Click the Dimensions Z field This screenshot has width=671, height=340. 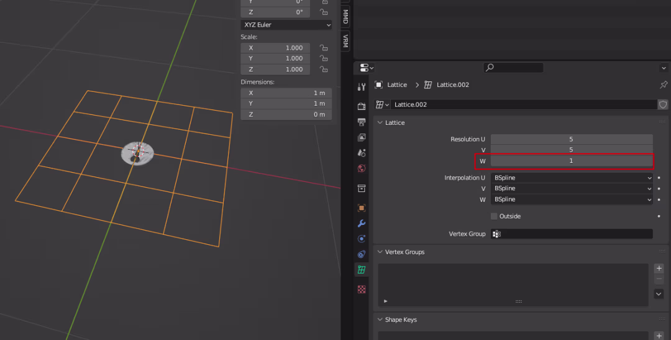coord(286,114)
